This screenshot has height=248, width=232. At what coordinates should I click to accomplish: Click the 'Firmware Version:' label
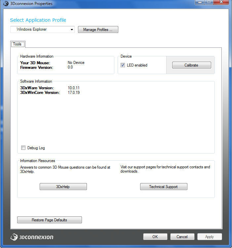click(37, 68)
